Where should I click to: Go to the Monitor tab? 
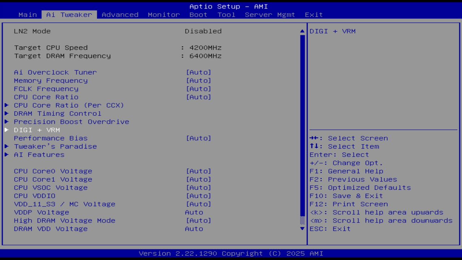click(x=164, y=15)
